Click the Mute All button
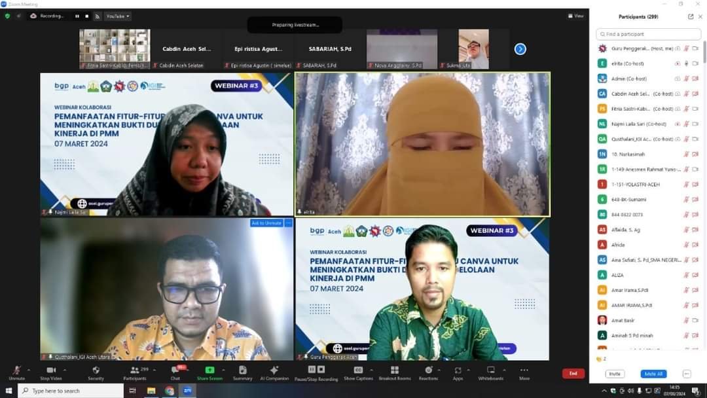 click(x=653, y=373)
